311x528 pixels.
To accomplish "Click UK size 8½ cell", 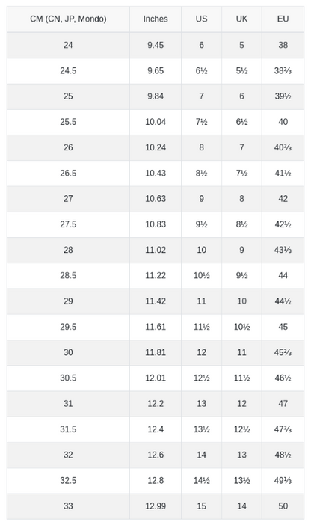I will (241, 224).
